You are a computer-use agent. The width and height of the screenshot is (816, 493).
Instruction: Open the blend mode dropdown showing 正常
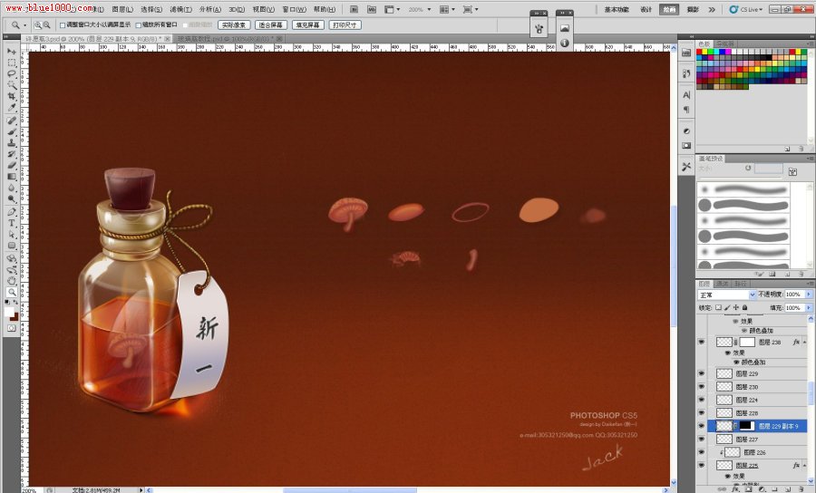[x=726, y=295]
